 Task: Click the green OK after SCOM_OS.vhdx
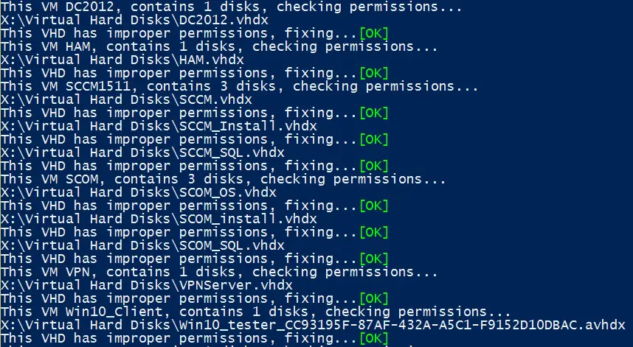[x=374, y=206]
